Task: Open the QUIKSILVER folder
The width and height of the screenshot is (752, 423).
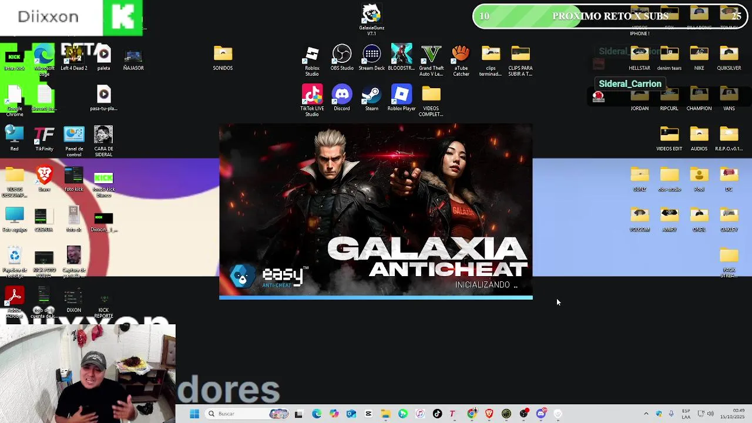Action: point(729,58)
